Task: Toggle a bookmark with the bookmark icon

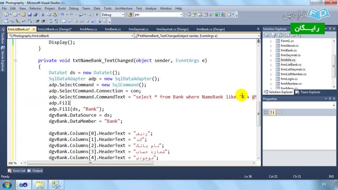Action: click(64, 21)
